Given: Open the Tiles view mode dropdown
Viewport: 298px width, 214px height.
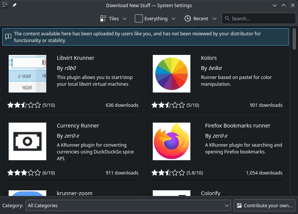Looking at the screenshot, I should coord(114,18).
